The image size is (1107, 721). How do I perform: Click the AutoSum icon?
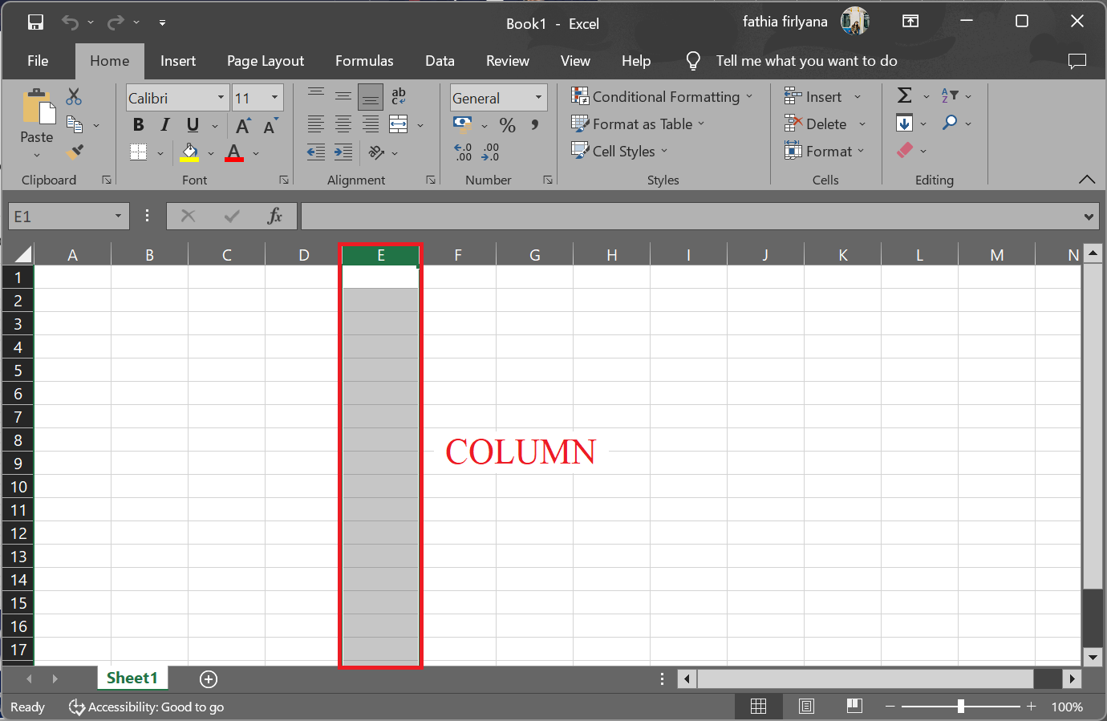[906, 95]
